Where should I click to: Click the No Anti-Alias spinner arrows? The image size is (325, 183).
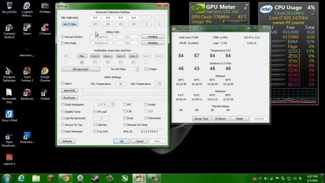(137, 69)
